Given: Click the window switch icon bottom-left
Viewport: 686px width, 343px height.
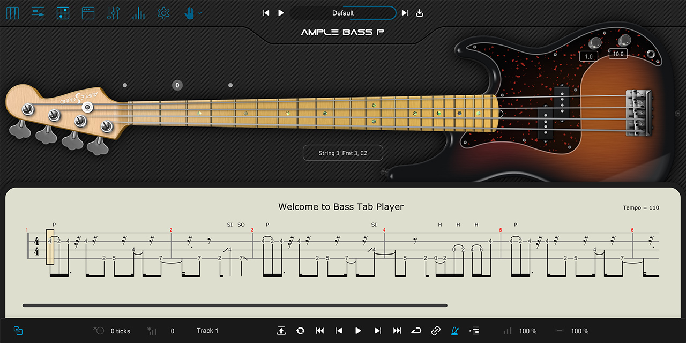Looking at the screenshot, I should (18, 331).
